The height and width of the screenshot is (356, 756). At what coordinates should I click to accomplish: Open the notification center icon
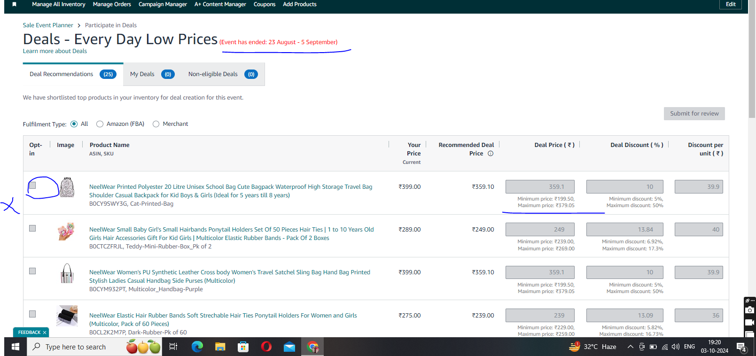pos(741,347)
